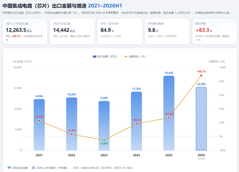Click the 2021 line data point +23.4%
The height and width of the screenshot is (172, 239).
39,121
